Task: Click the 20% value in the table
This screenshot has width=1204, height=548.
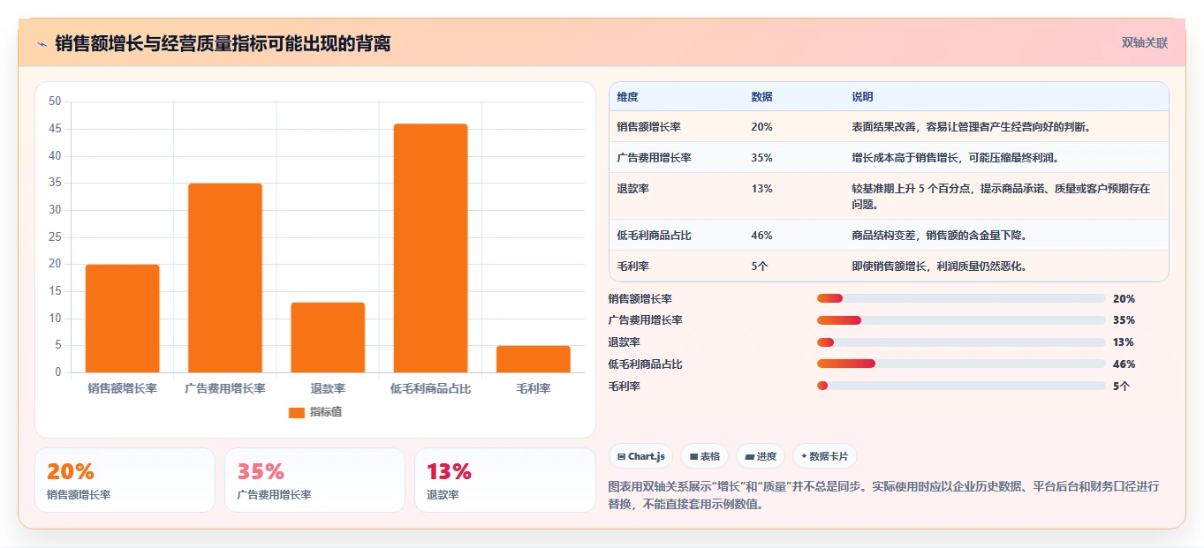Action: point(761,127)
